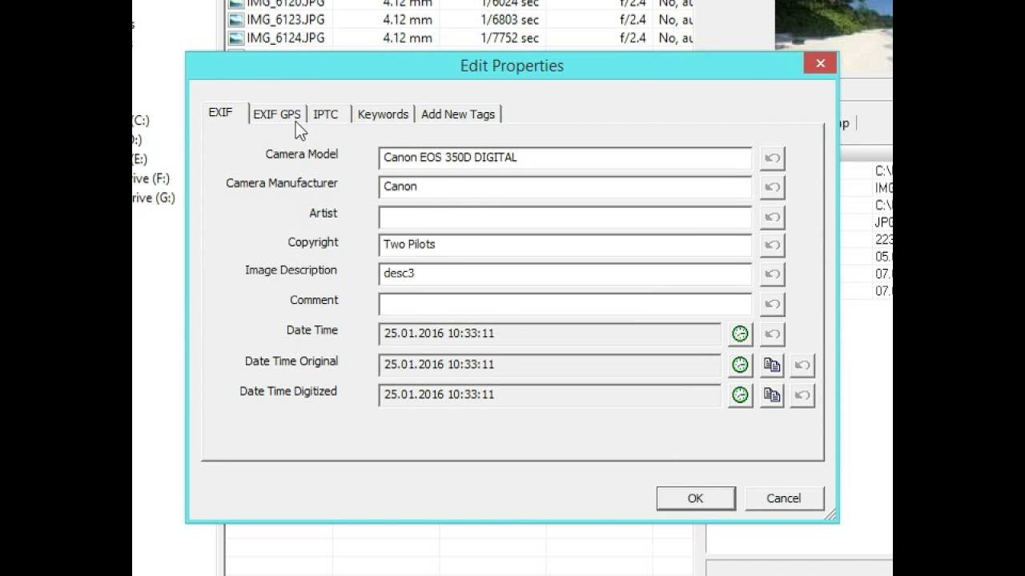The image size is (1025, 576).
Task: Click the file icon next to IMG_6124.JPG
Action: pos(235,38)
